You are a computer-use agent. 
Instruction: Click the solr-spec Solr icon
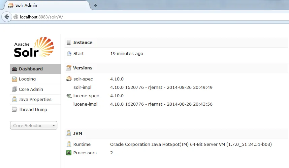(x=69, y=79)
